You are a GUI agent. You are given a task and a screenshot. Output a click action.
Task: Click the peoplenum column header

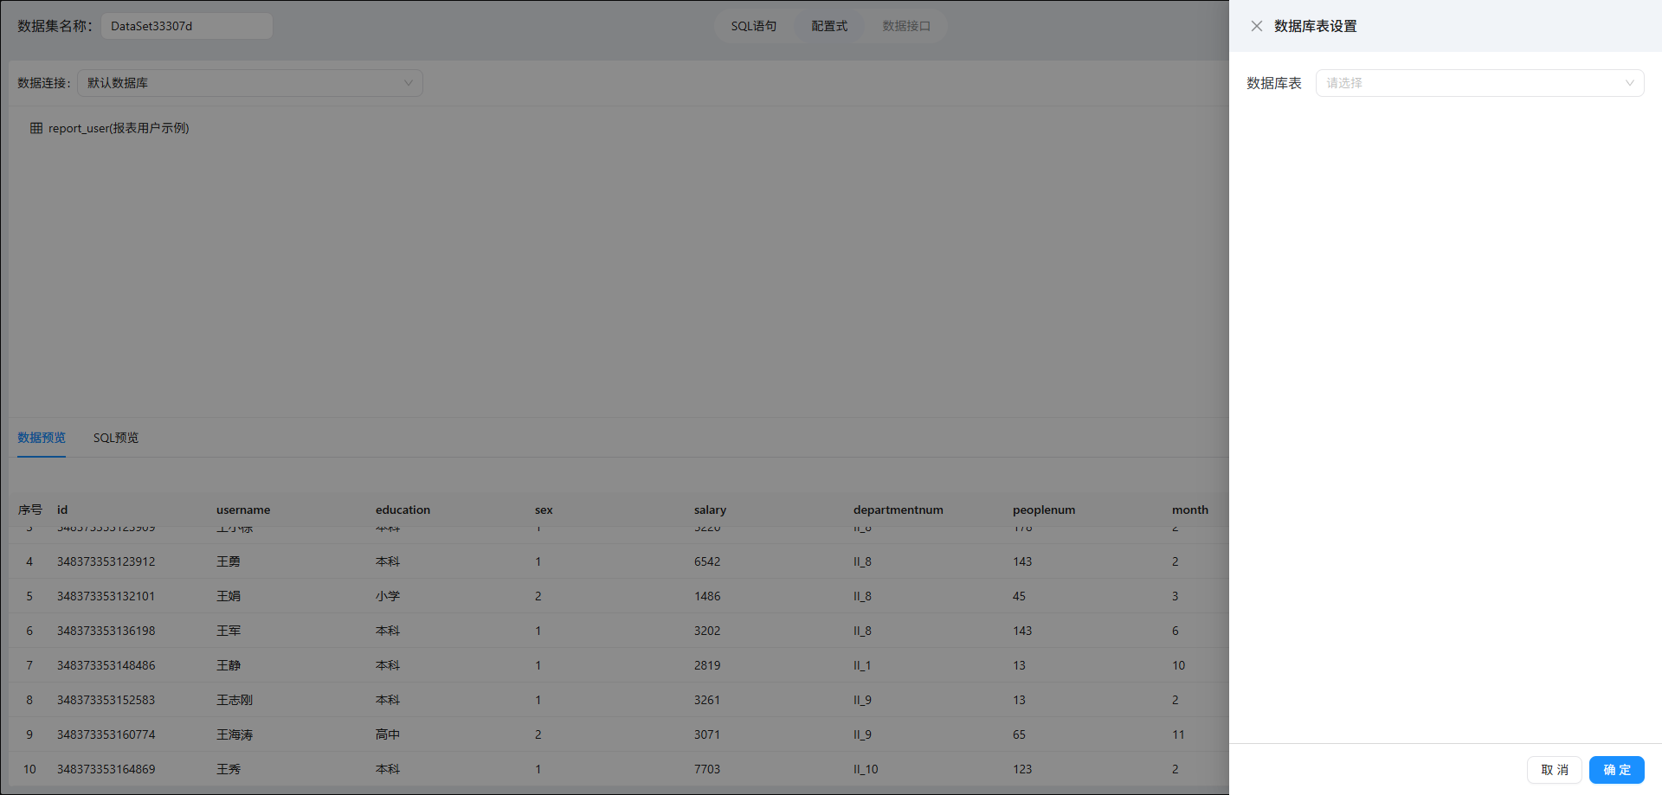(1044, 510)
